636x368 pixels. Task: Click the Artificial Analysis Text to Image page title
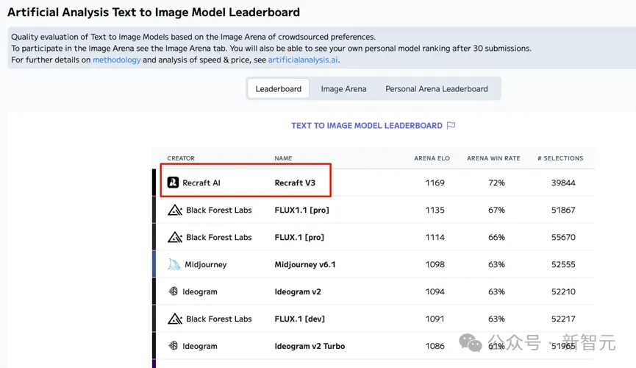click(154, 13)
